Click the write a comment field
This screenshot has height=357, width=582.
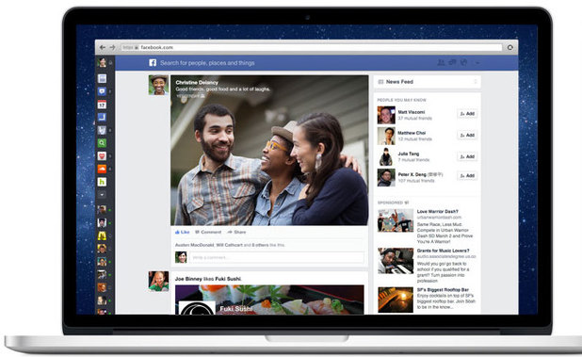[277, 257]
